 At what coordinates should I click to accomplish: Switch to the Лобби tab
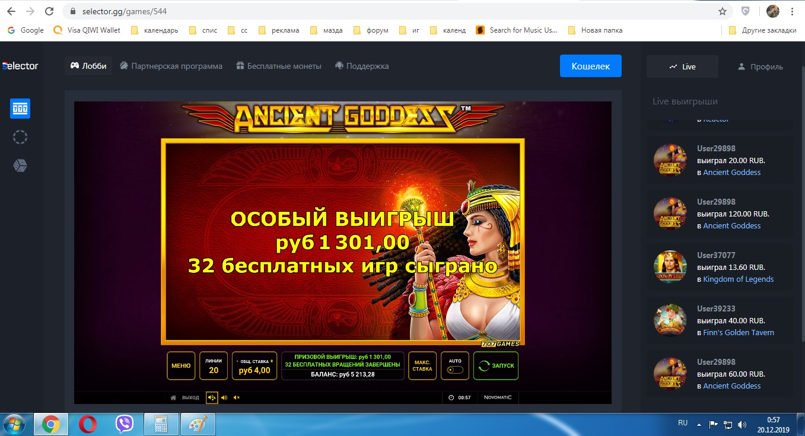click(x=88, y=66)
